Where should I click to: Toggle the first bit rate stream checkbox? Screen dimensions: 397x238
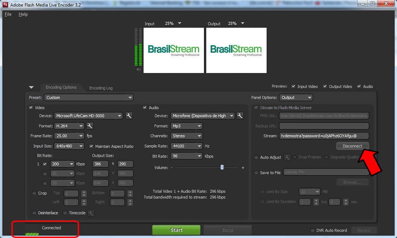click(45, 164)
